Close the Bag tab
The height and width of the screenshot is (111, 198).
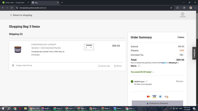pyautogui.click(x=58, y=2)
